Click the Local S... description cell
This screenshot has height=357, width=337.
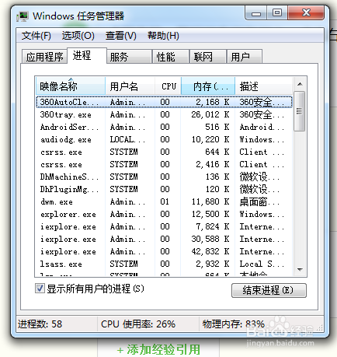262,264
